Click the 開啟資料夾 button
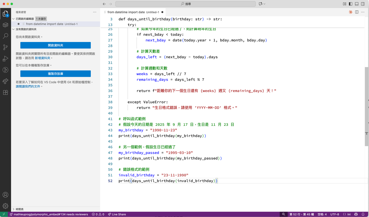This screenshot has height=217, width=369. tap(55, 45)
